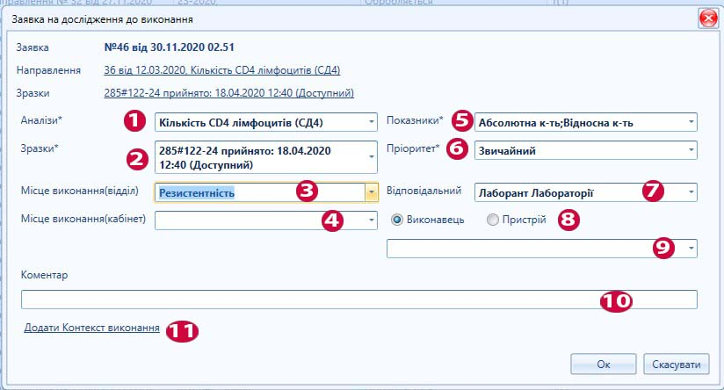Open the Аналізи dropdown list
Viewport: 724px width, 390px height.
click(x=371, y=122)
